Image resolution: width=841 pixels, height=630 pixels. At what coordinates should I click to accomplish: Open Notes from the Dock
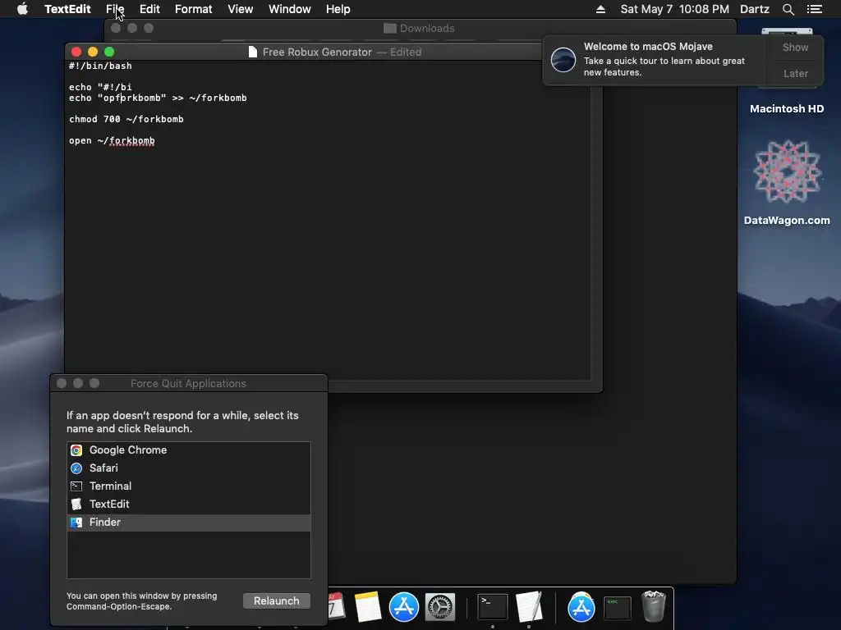[x=368, y=606]
